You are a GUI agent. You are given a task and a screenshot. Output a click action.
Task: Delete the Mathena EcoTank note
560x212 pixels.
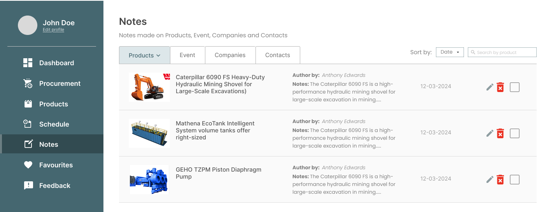pos(500,133)
